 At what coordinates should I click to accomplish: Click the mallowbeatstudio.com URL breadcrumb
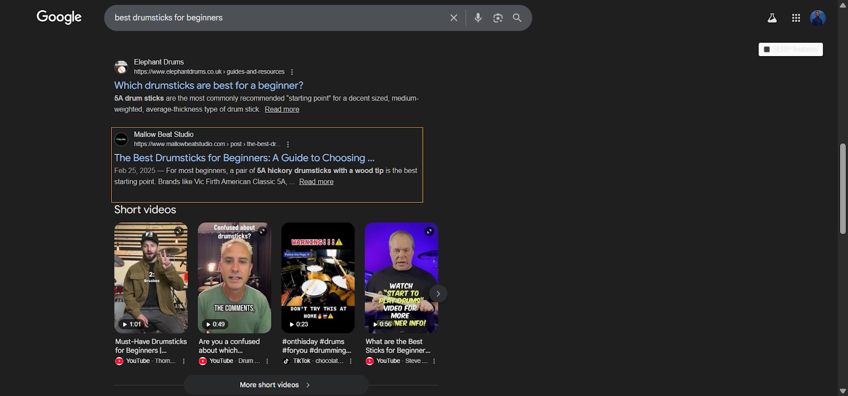tap(207, 144)
